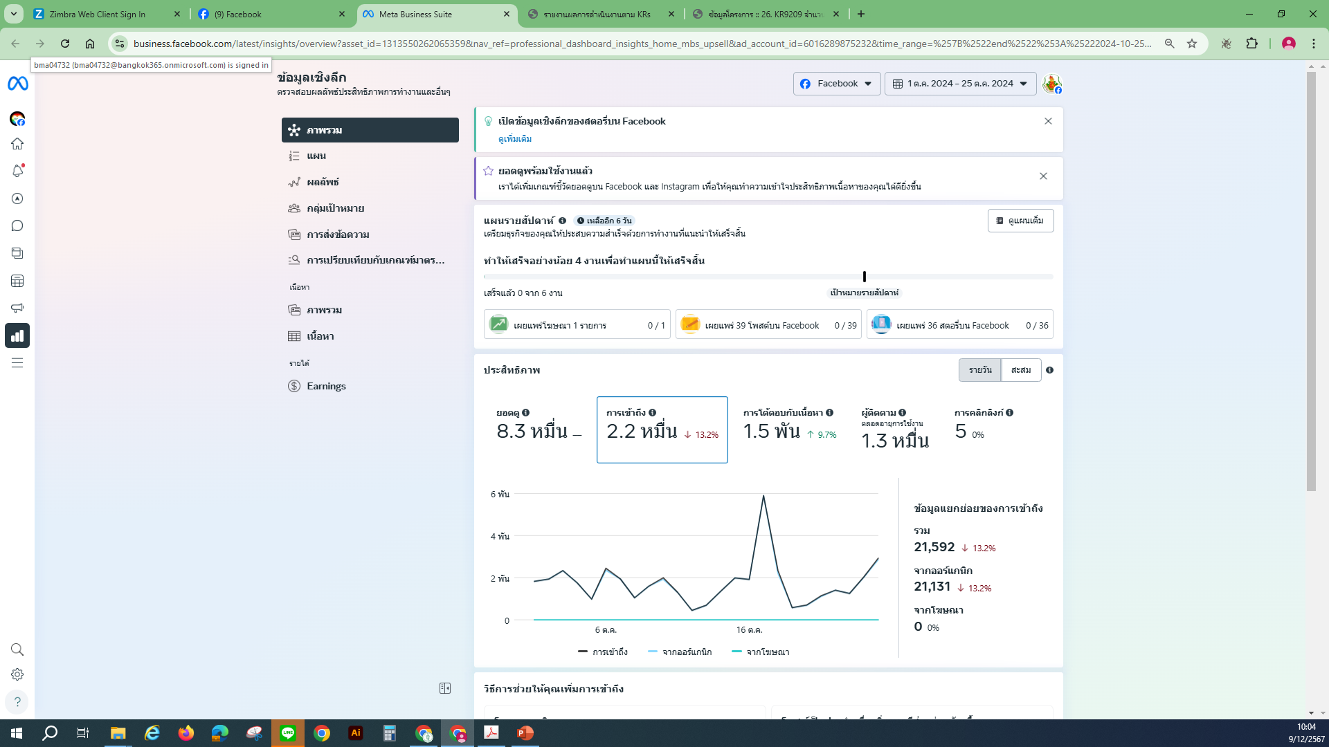Bookmark this page with star icon

pyautogui.click(x=1192, y=44)
